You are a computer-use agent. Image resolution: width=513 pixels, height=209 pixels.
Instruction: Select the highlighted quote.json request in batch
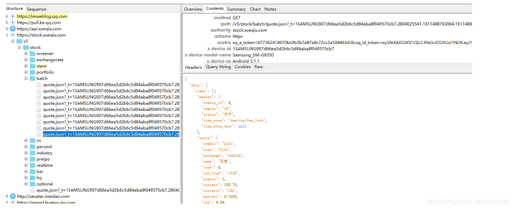[x=111, y=134]
